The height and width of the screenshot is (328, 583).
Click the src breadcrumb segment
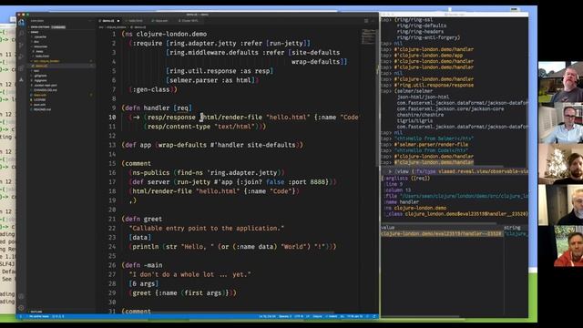(101, 27)
